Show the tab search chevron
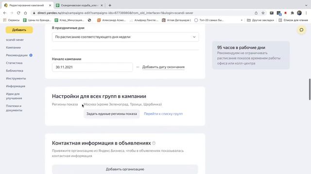Image resolution: width=311 pixels, height=174 pixels. pos(306,5)
